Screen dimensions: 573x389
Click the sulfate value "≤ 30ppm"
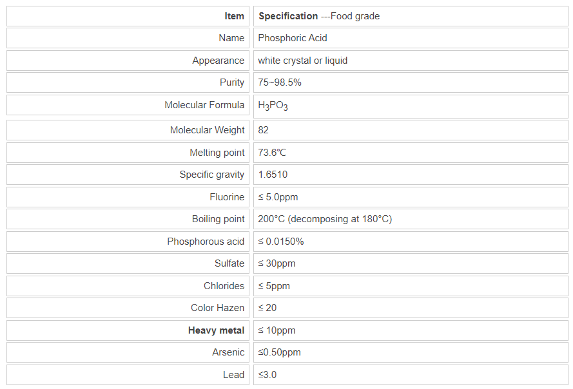point(277,263)
